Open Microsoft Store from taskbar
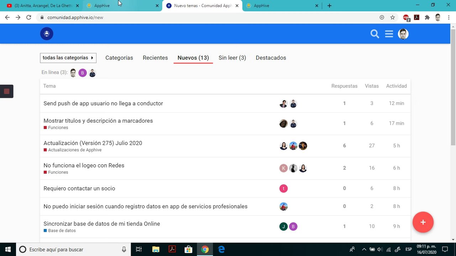The width and height of the screenshot is (456, 256). [188, 249]
